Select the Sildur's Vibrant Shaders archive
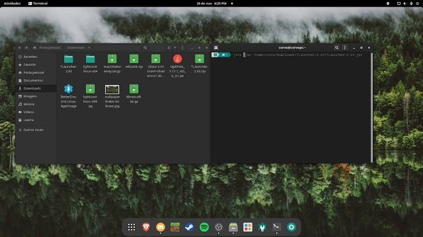The width and height of the screenshot is (423, 237). point(156,66)
